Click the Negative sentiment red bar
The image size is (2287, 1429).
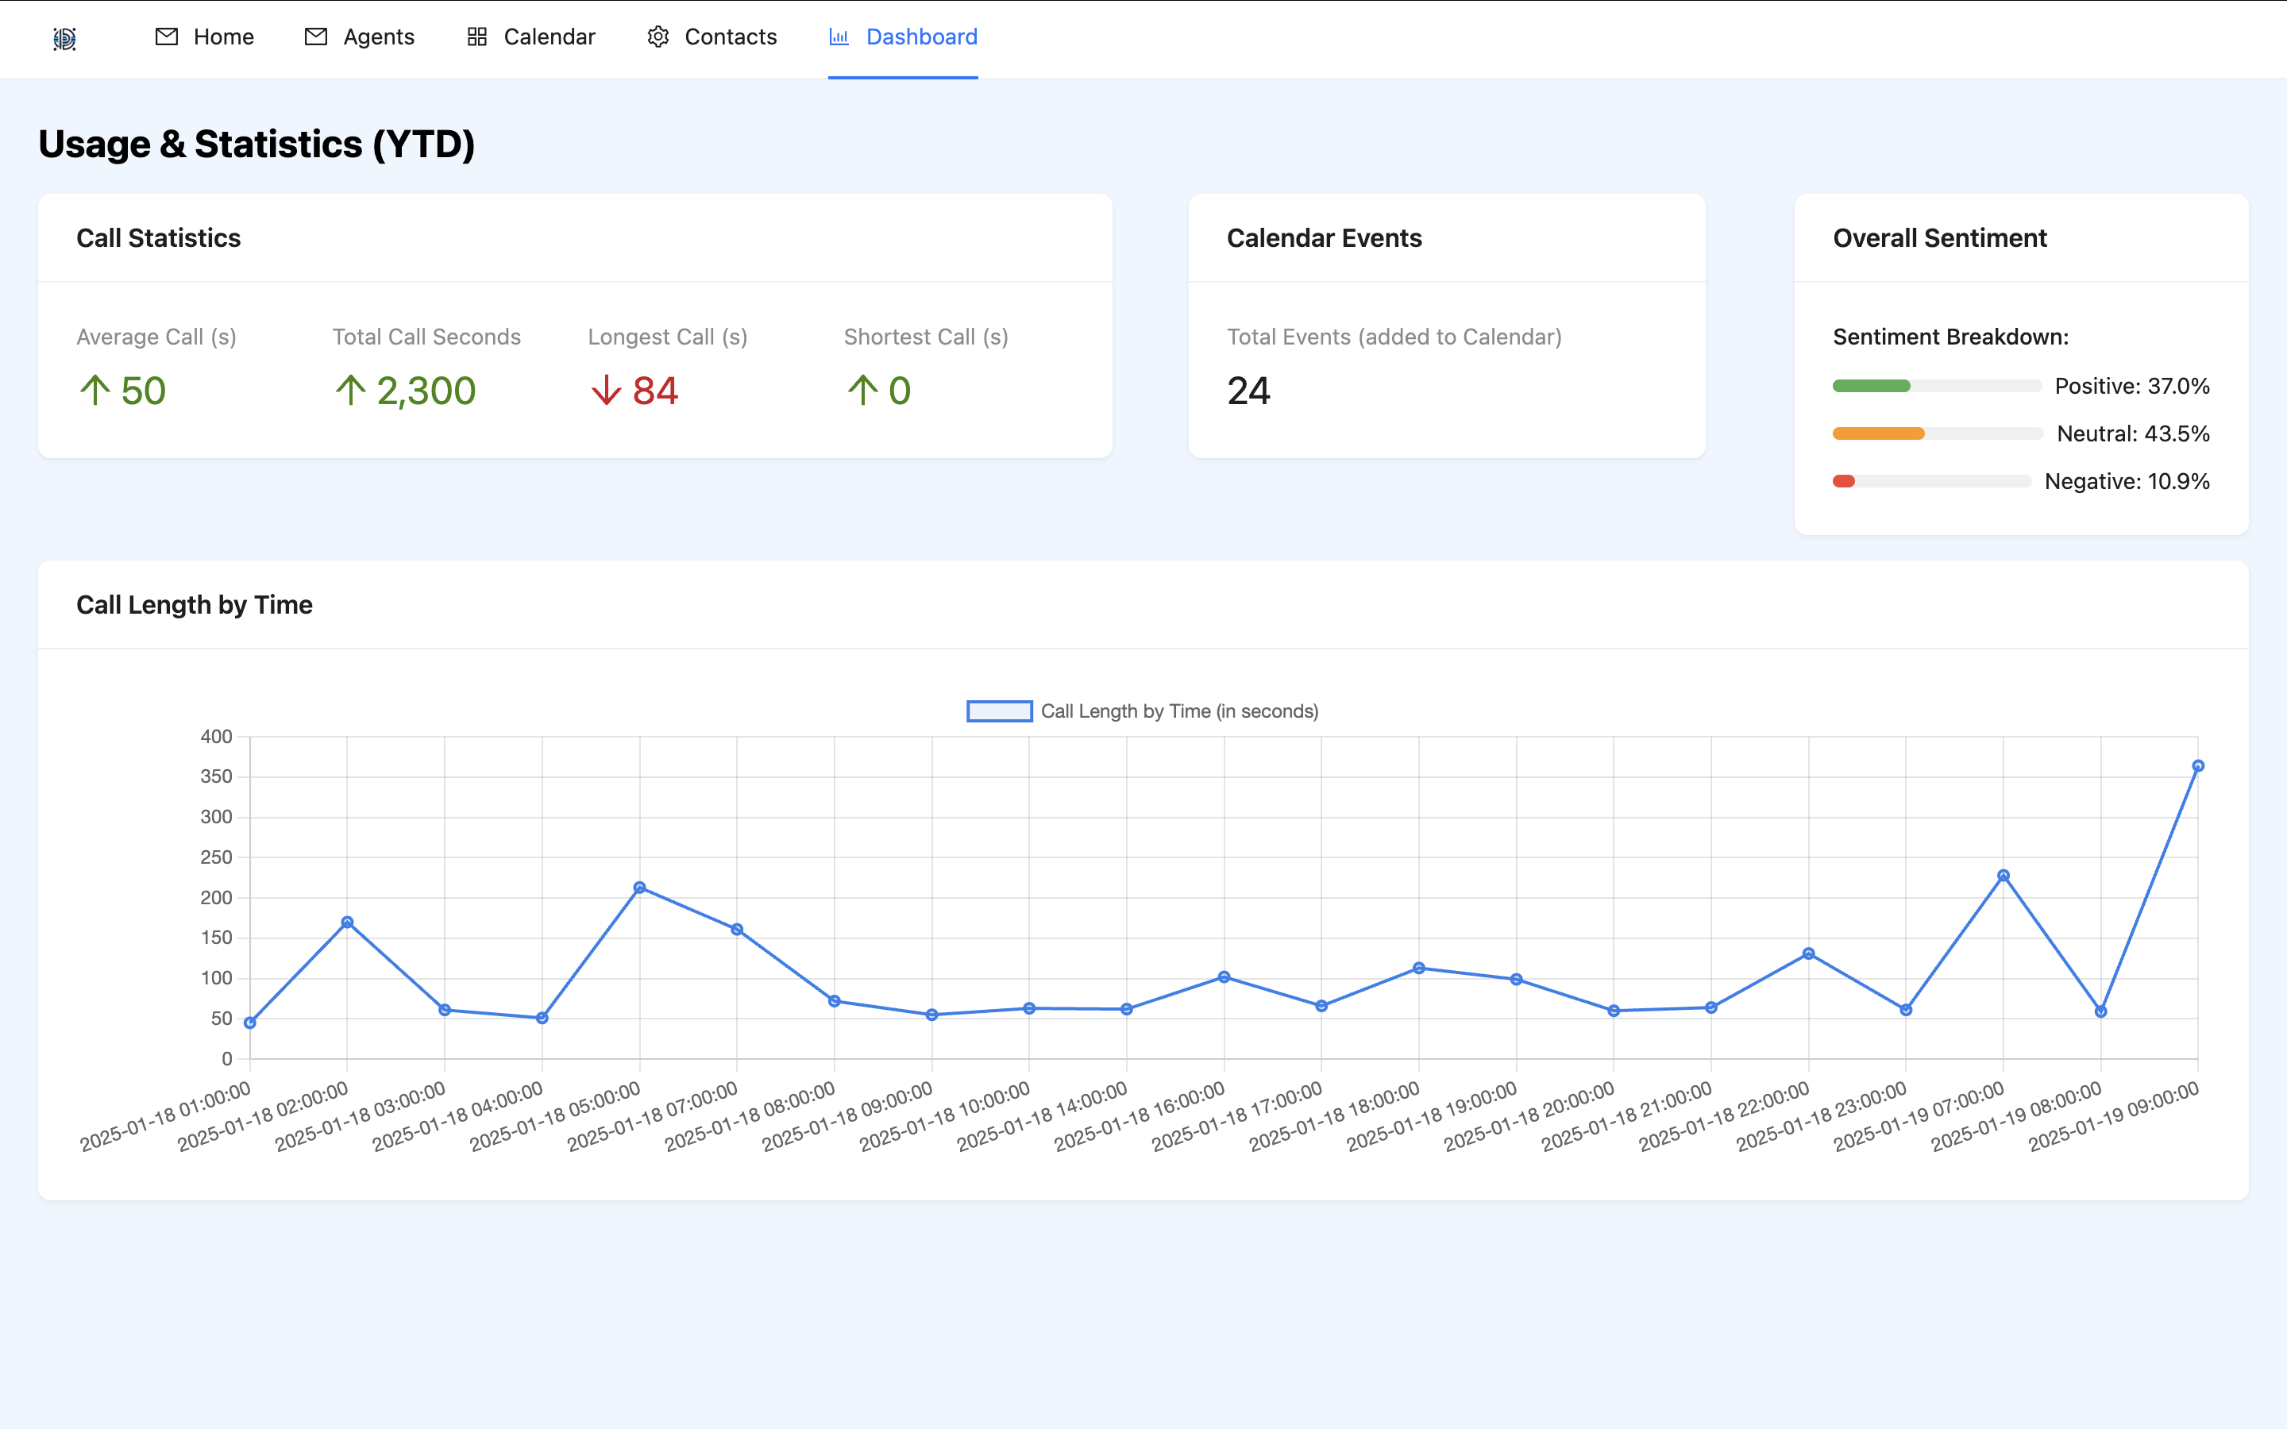[1844, 481]
